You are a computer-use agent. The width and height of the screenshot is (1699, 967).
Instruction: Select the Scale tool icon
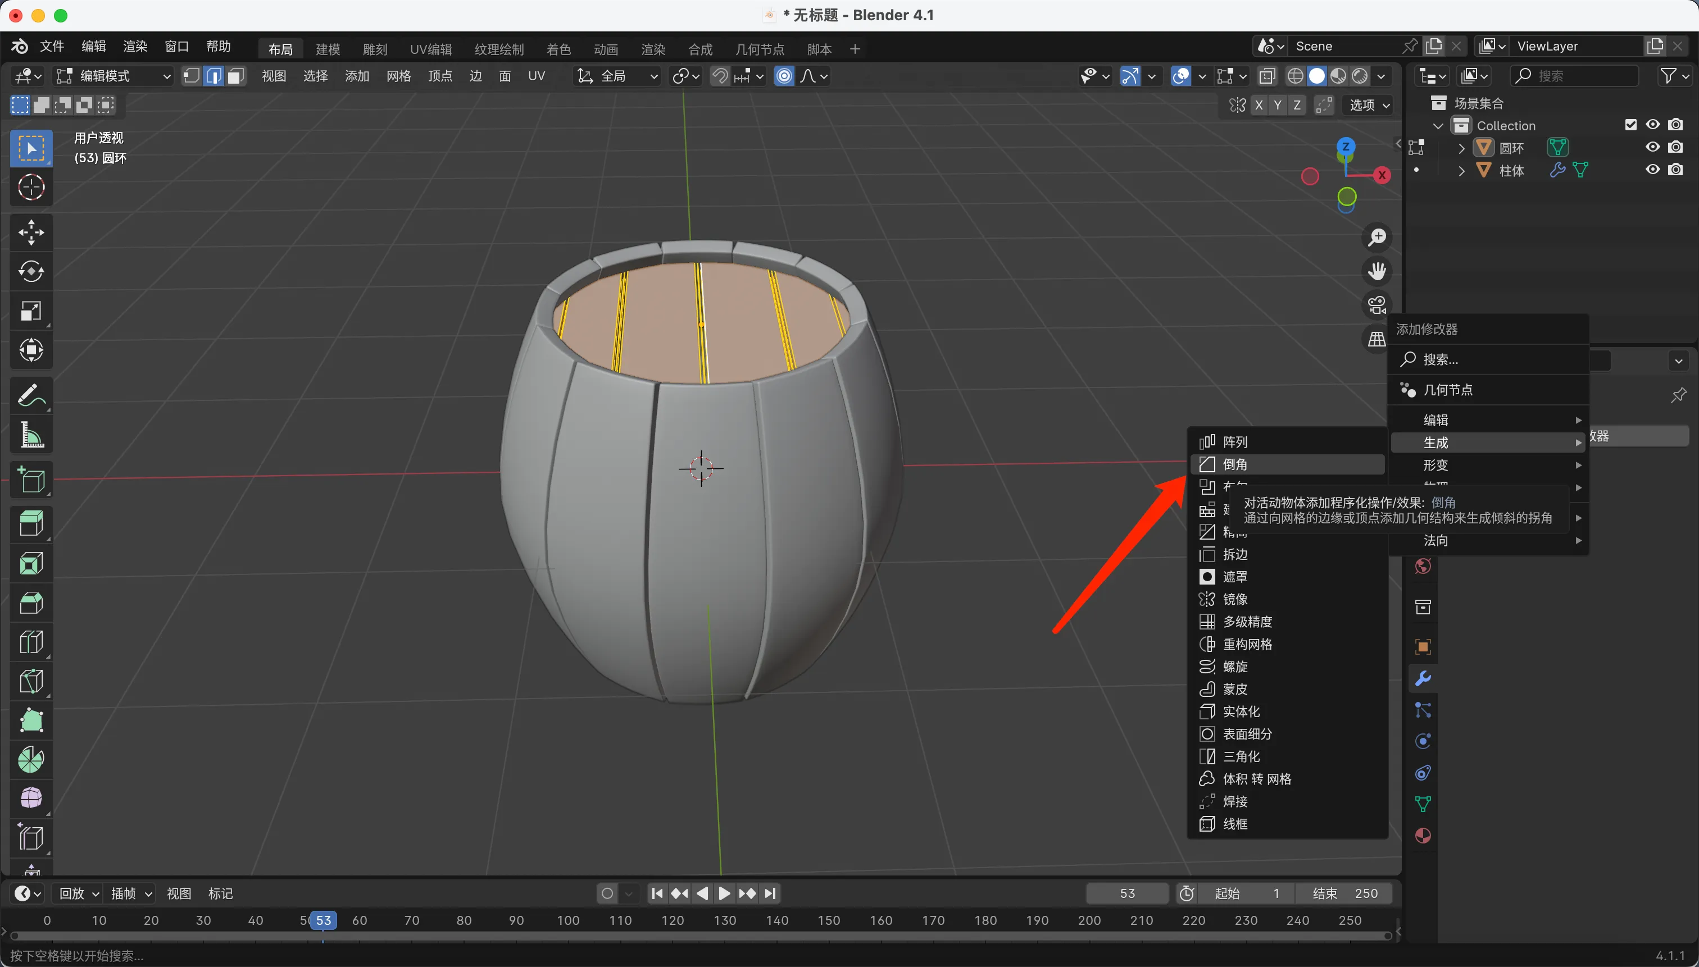[30, 311]
